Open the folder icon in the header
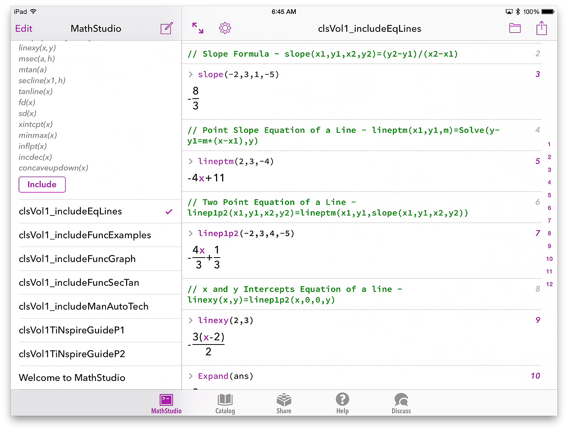The height and width of the screenshot is (431, 568). (514, 28)
